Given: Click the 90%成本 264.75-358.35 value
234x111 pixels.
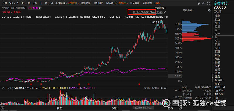Looking at the screenshot, I should coord(204,98).
